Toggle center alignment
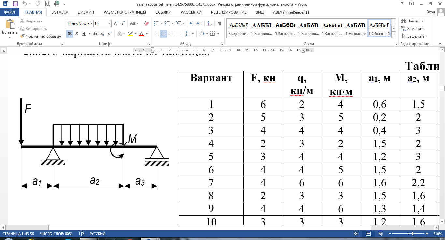The height and width of the screenshot is (240, 445). pos(164,34)
